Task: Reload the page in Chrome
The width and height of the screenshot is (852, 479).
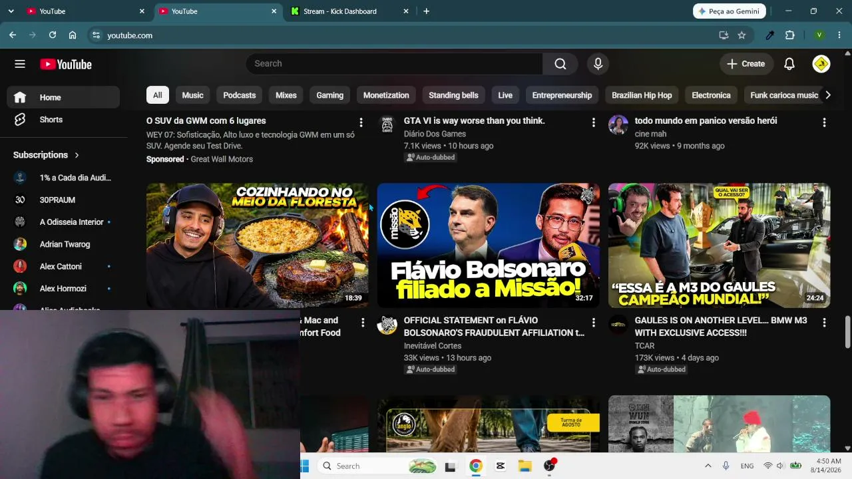Action: (53, 35)
